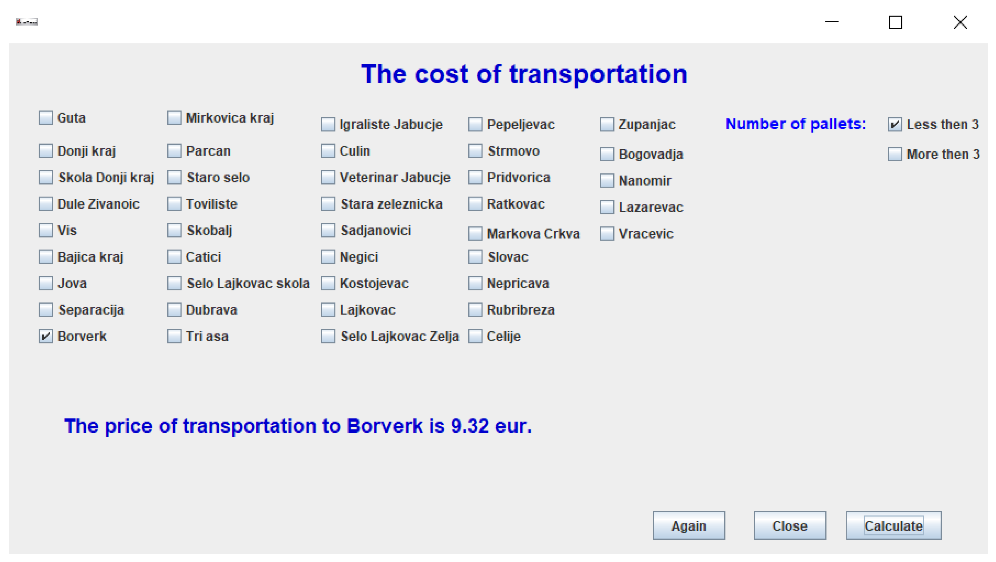Close the window with X button
996x562 pixels.
(x=960, y=22)
